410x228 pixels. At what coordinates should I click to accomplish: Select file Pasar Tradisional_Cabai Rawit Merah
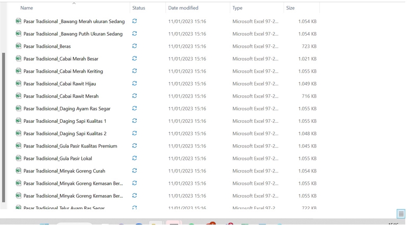tap(61, 96)
